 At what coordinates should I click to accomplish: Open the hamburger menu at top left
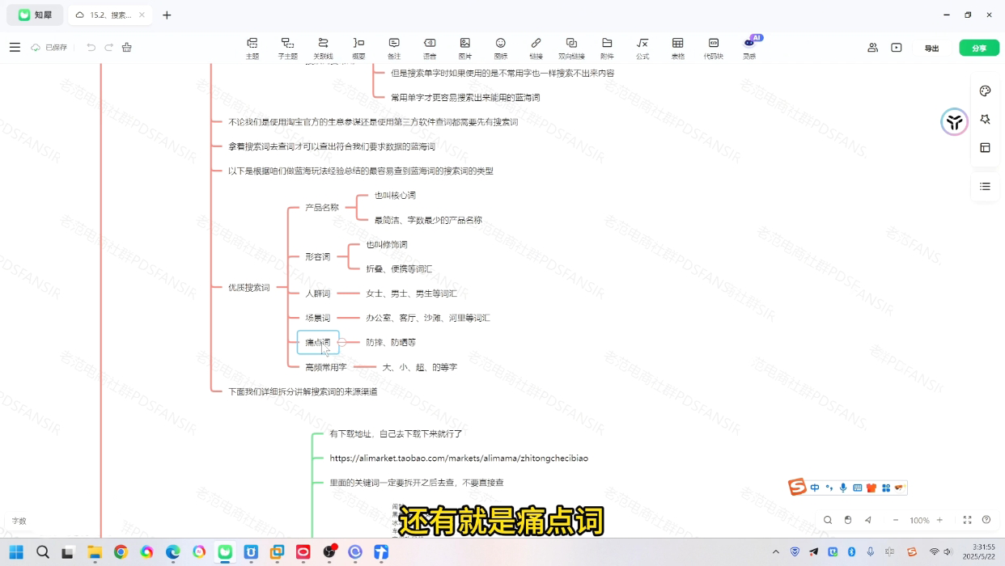(15, 47)
